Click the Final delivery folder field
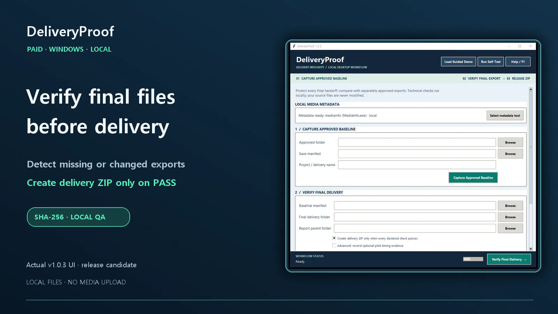 pyautogui.click(x=415, y=217)
